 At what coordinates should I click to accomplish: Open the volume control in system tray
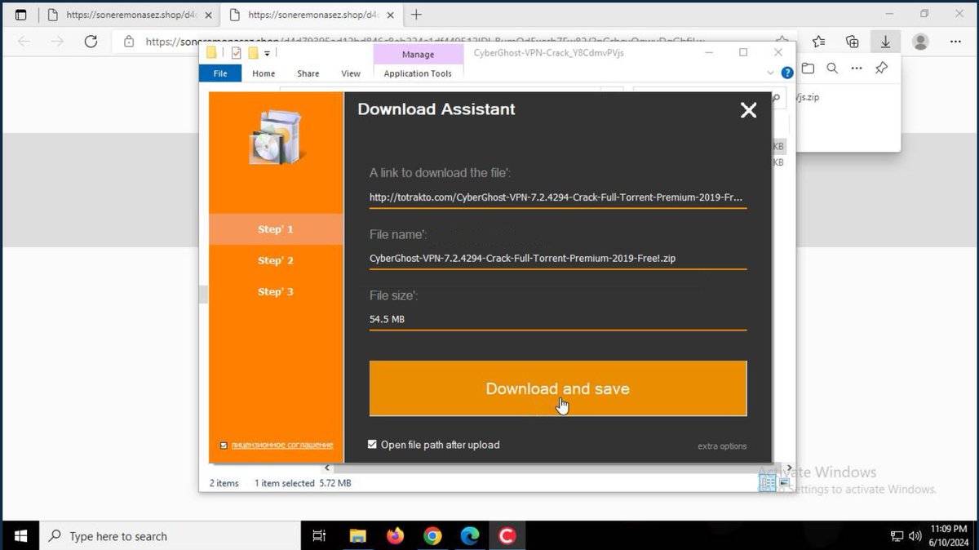point(915,536)
